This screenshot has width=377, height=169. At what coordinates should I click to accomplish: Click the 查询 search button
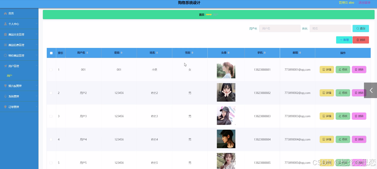[361, 29]
